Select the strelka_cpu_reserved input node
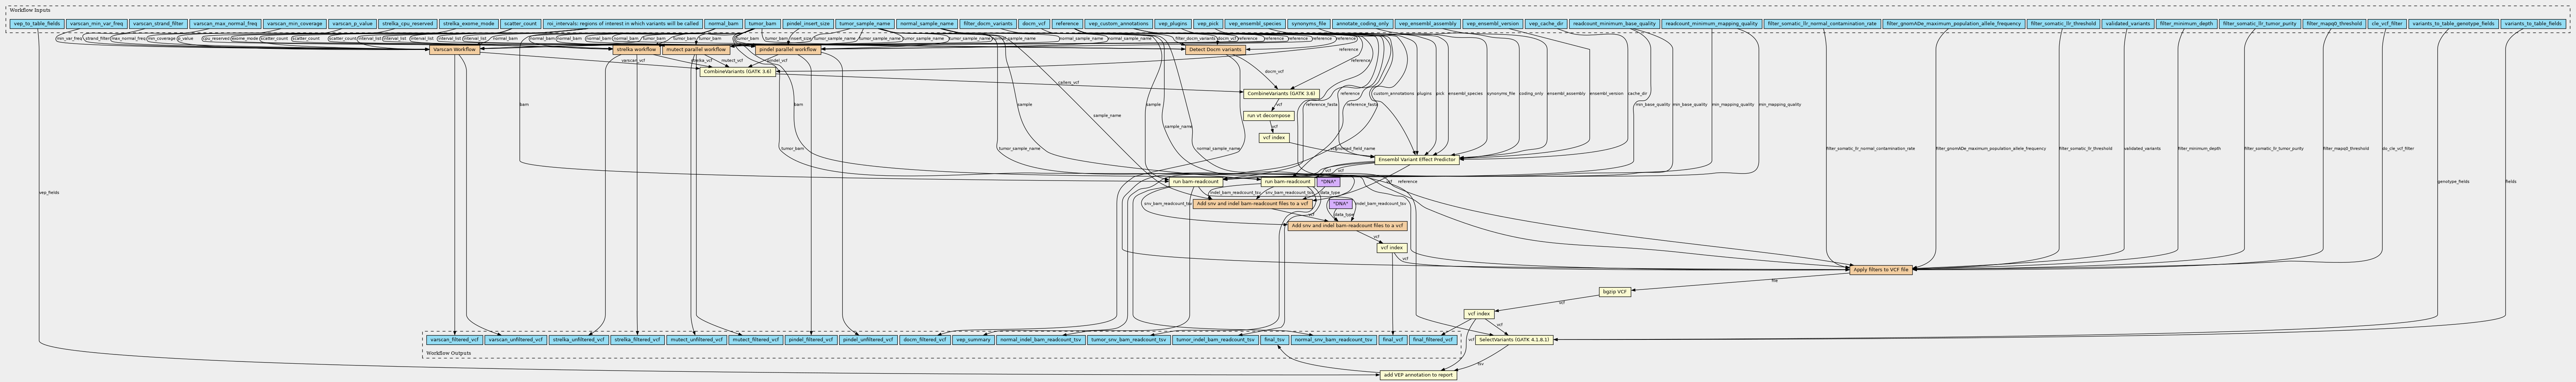The image size is (2576, 382). coord(408,23)
